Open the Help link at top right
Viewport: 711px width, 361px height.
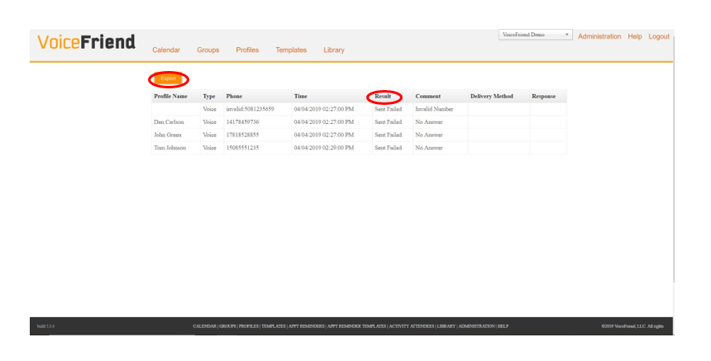click(x=635, y=36)
